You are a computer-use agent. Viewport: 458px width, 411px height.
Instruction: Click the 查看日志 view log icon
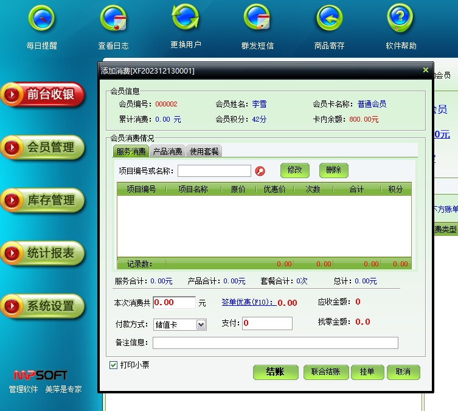tap(113, 19)
